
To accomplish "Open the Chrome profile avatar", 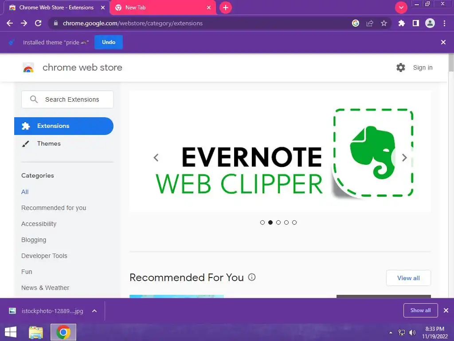I will tap(430, 23).
